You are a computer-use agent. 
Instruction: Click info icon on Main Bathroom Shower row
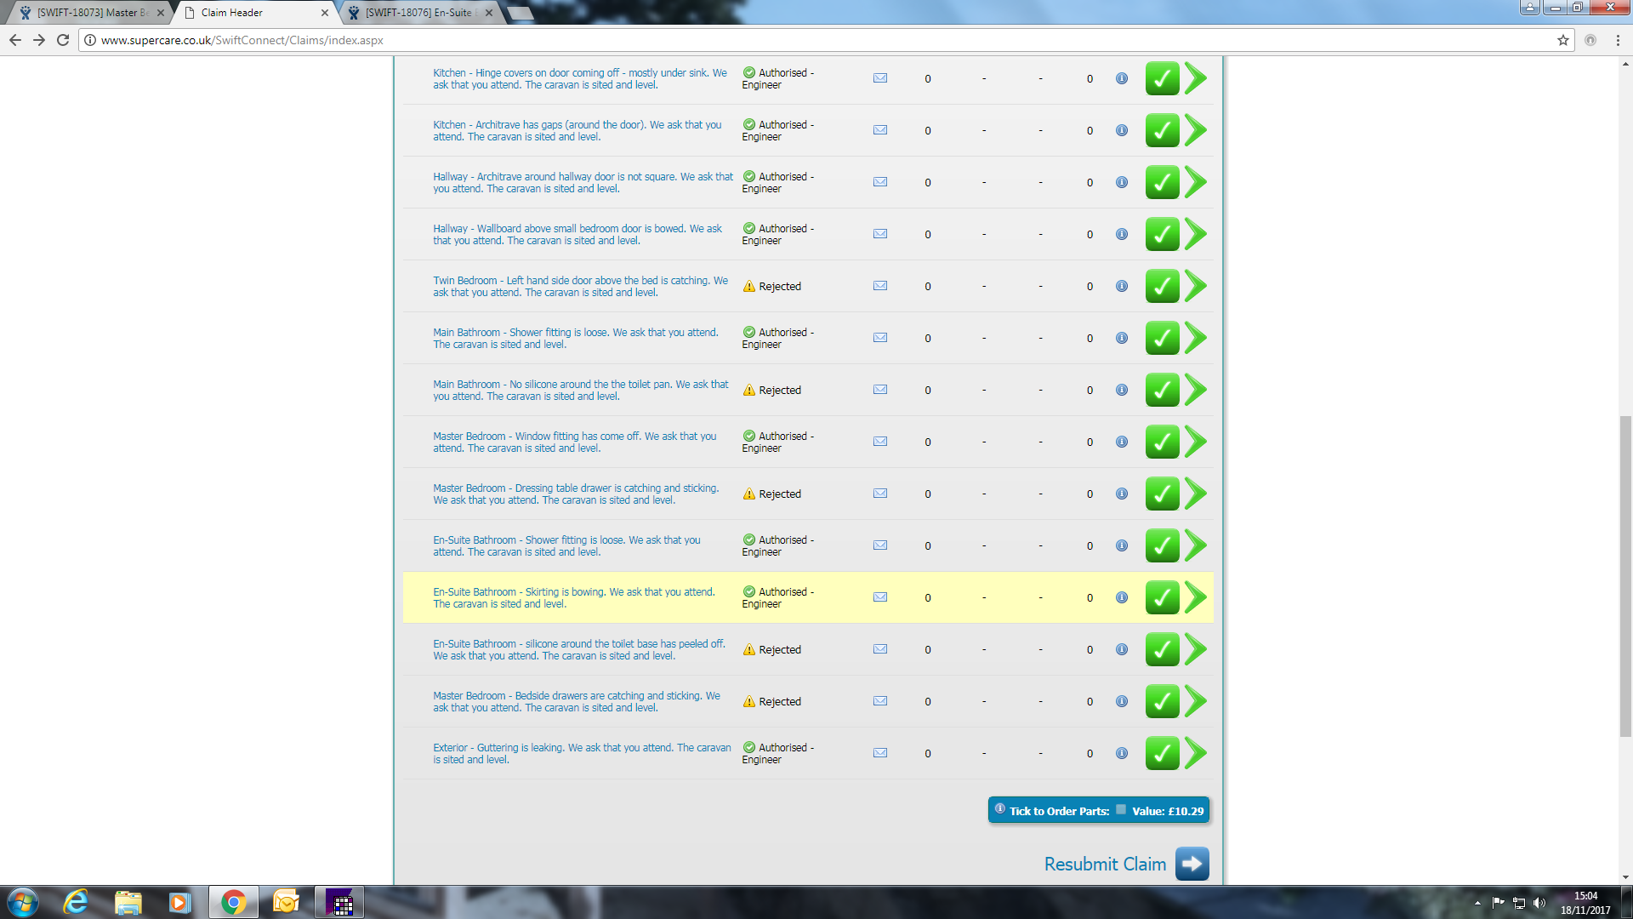pos(1122,338)
